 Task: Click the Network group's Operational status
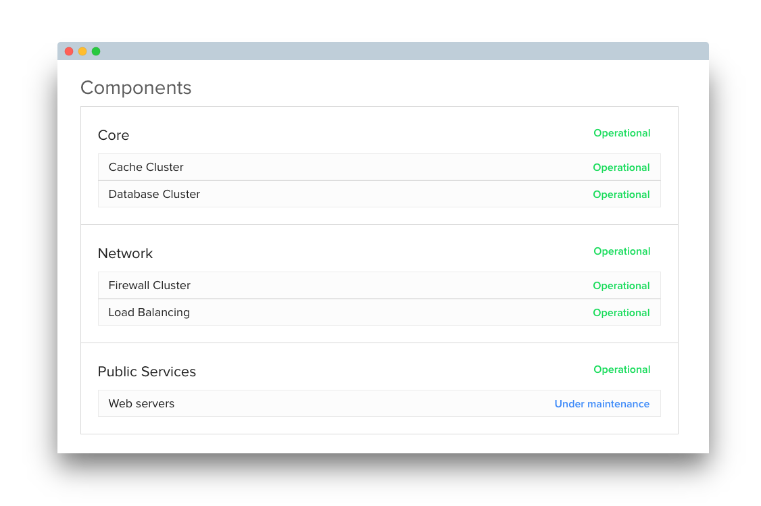coord(622,251)
